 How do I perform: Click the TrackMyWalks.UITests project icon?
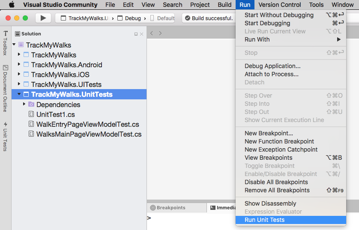[x=26, y=84]
